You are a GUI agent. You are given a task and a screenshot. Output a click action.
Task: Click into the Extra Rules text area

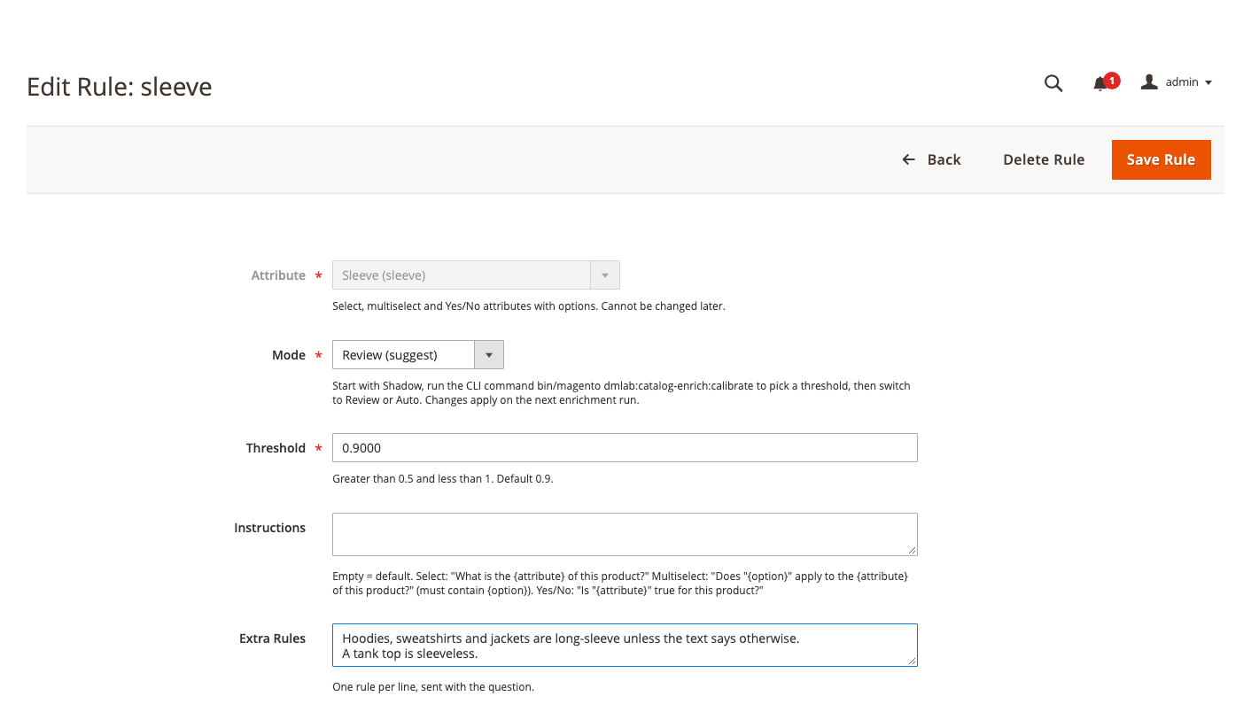tap(625, 646)
